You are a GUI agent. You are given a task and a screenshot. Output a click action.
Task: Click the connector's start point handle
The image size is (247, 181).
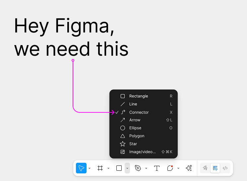click(x=73, y=60)
